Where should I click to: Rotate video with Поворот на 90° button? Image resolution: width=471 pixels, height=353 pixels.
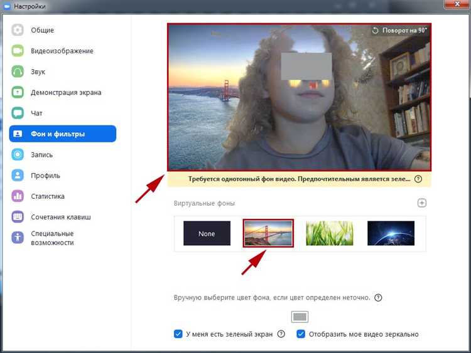(x=399, y=30)
